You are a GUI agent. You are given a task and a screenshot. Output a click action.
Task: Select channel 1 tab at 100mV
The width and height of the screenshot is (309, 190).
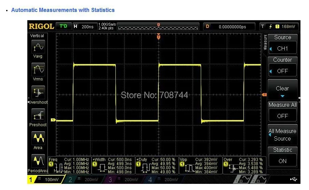pyautogui.click(x=46, y=179)
